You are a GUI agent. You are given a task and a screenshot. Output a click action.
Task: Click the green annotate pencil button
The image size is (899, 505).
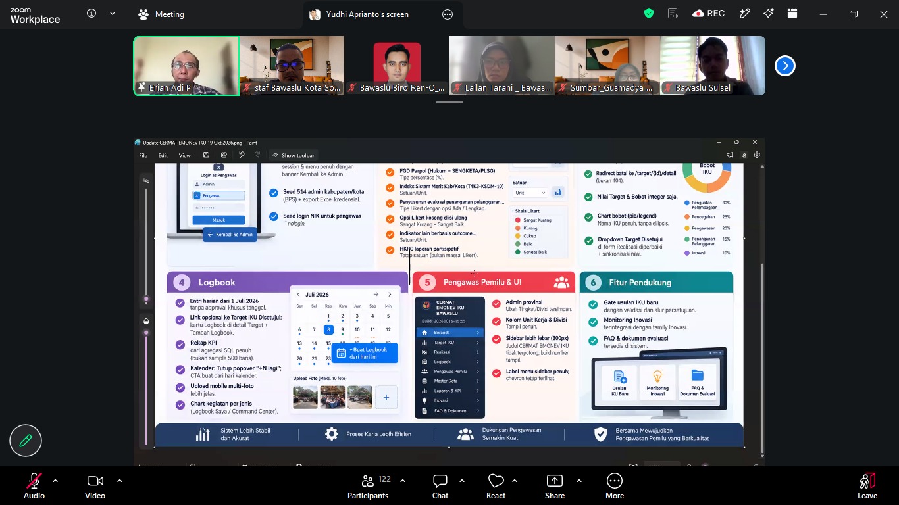[x=26, y=441]
